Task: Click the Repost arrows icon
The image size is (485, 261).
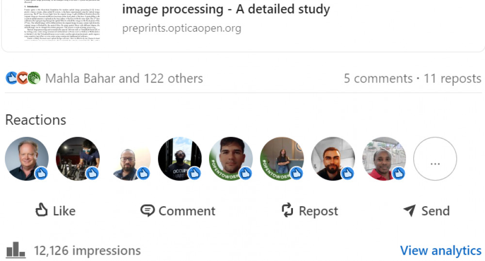Action: [288, 210]
